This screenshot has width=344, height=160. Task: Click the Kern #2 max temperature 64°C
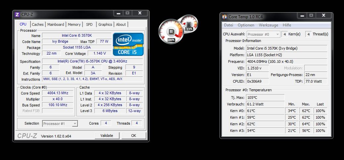[x=306, y=124]
